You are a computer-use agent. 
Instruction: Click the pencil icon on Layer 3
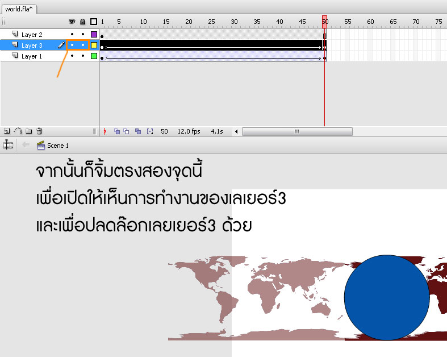click(61, 45)
